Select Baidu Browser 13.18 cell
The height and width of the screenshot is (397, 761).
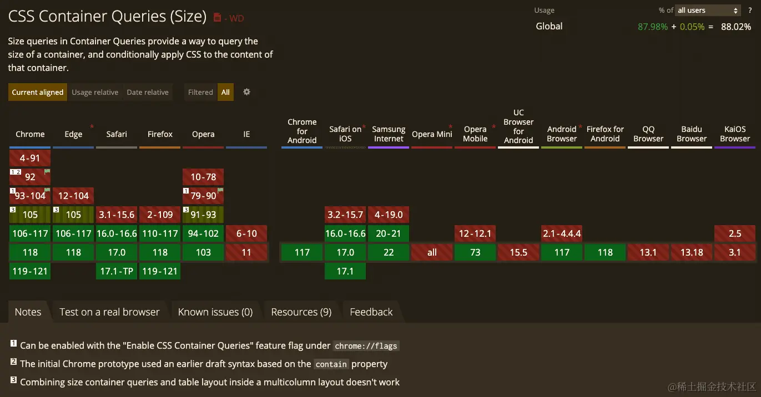(692, 252)
